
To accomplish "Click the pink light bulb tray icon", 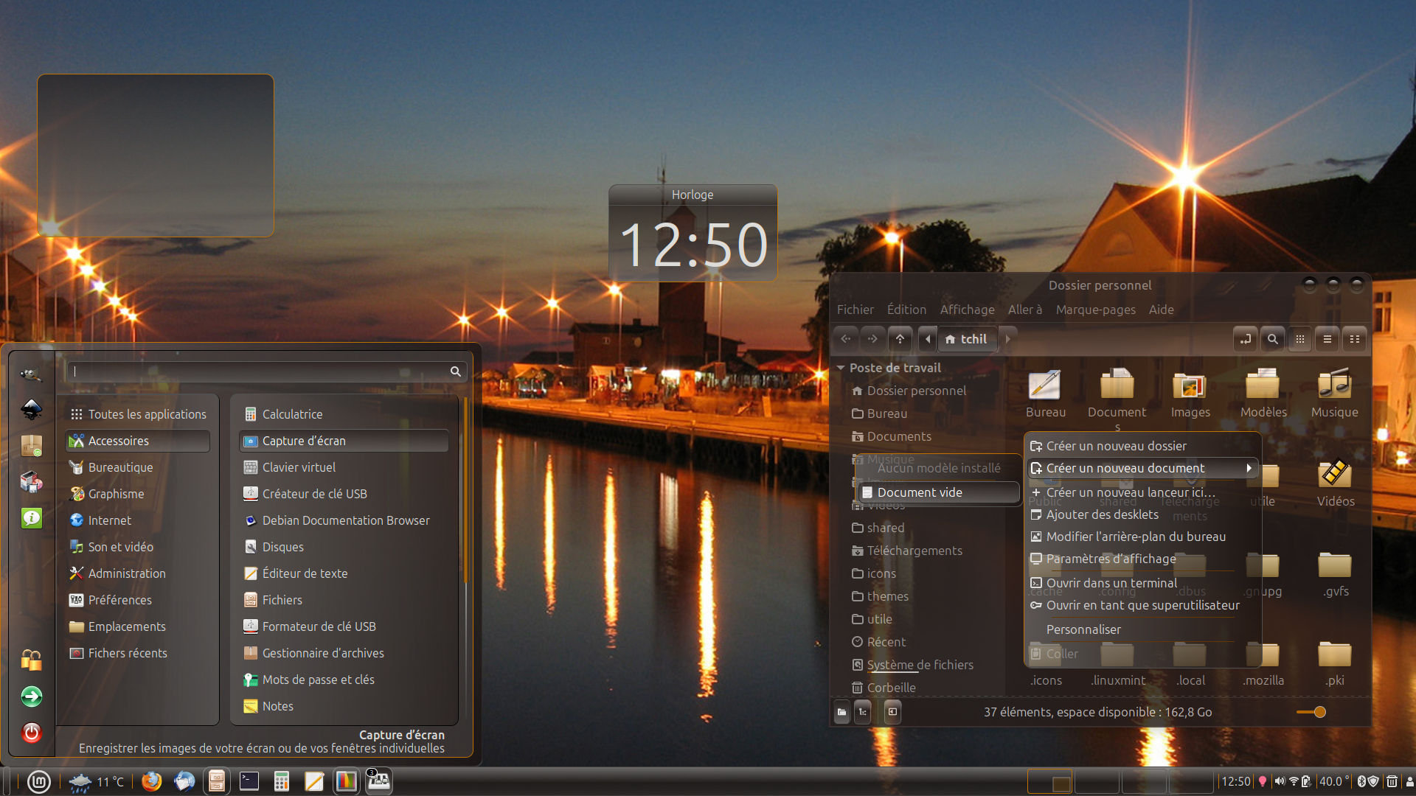I will [x=1263, y=781].
